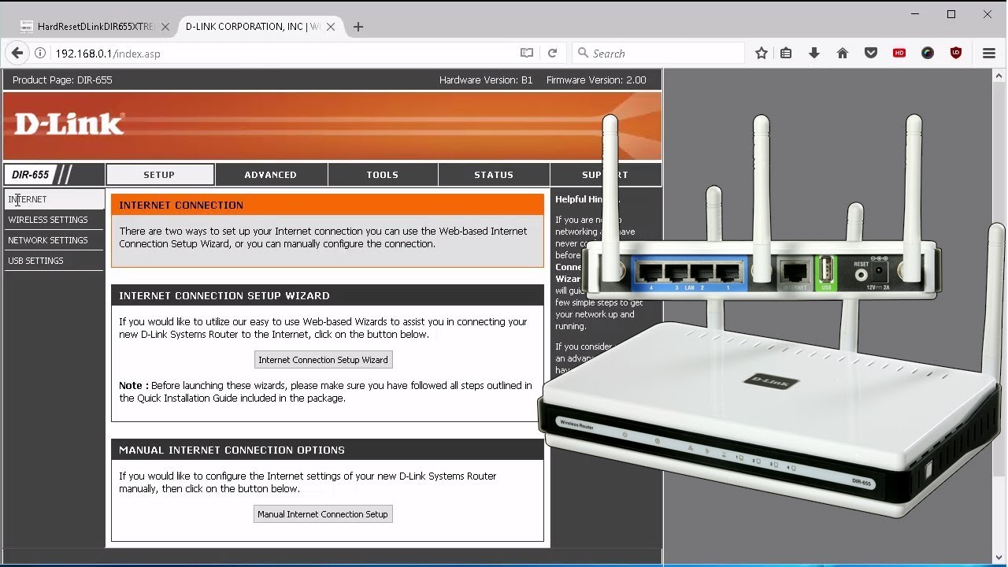This screenshot has width=1008, height=567.
Task: Click the red HD extension icon
Action: pos(899,54)
